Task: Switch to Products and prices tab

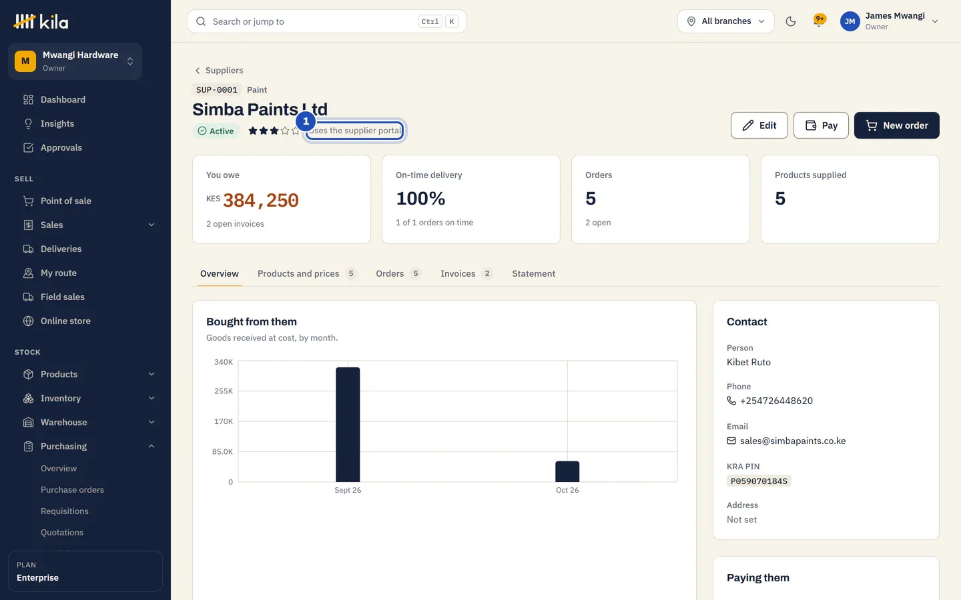Action: (307, 273)
